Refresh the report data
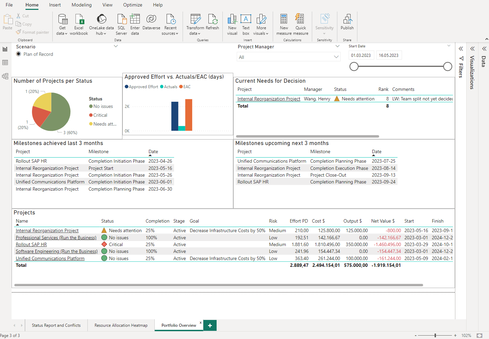 213,22
